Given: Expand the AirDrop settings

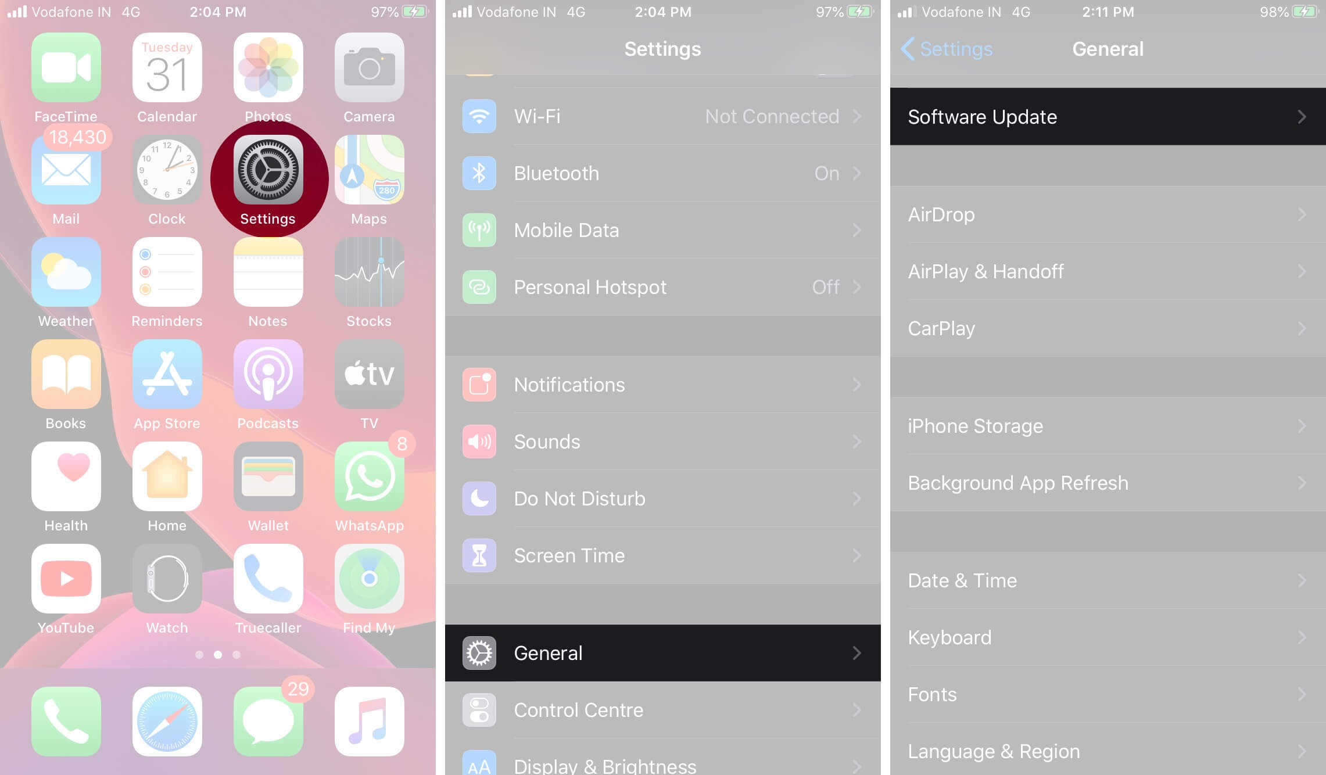Looking at the screenshot, I should (x=1103, y=214).
